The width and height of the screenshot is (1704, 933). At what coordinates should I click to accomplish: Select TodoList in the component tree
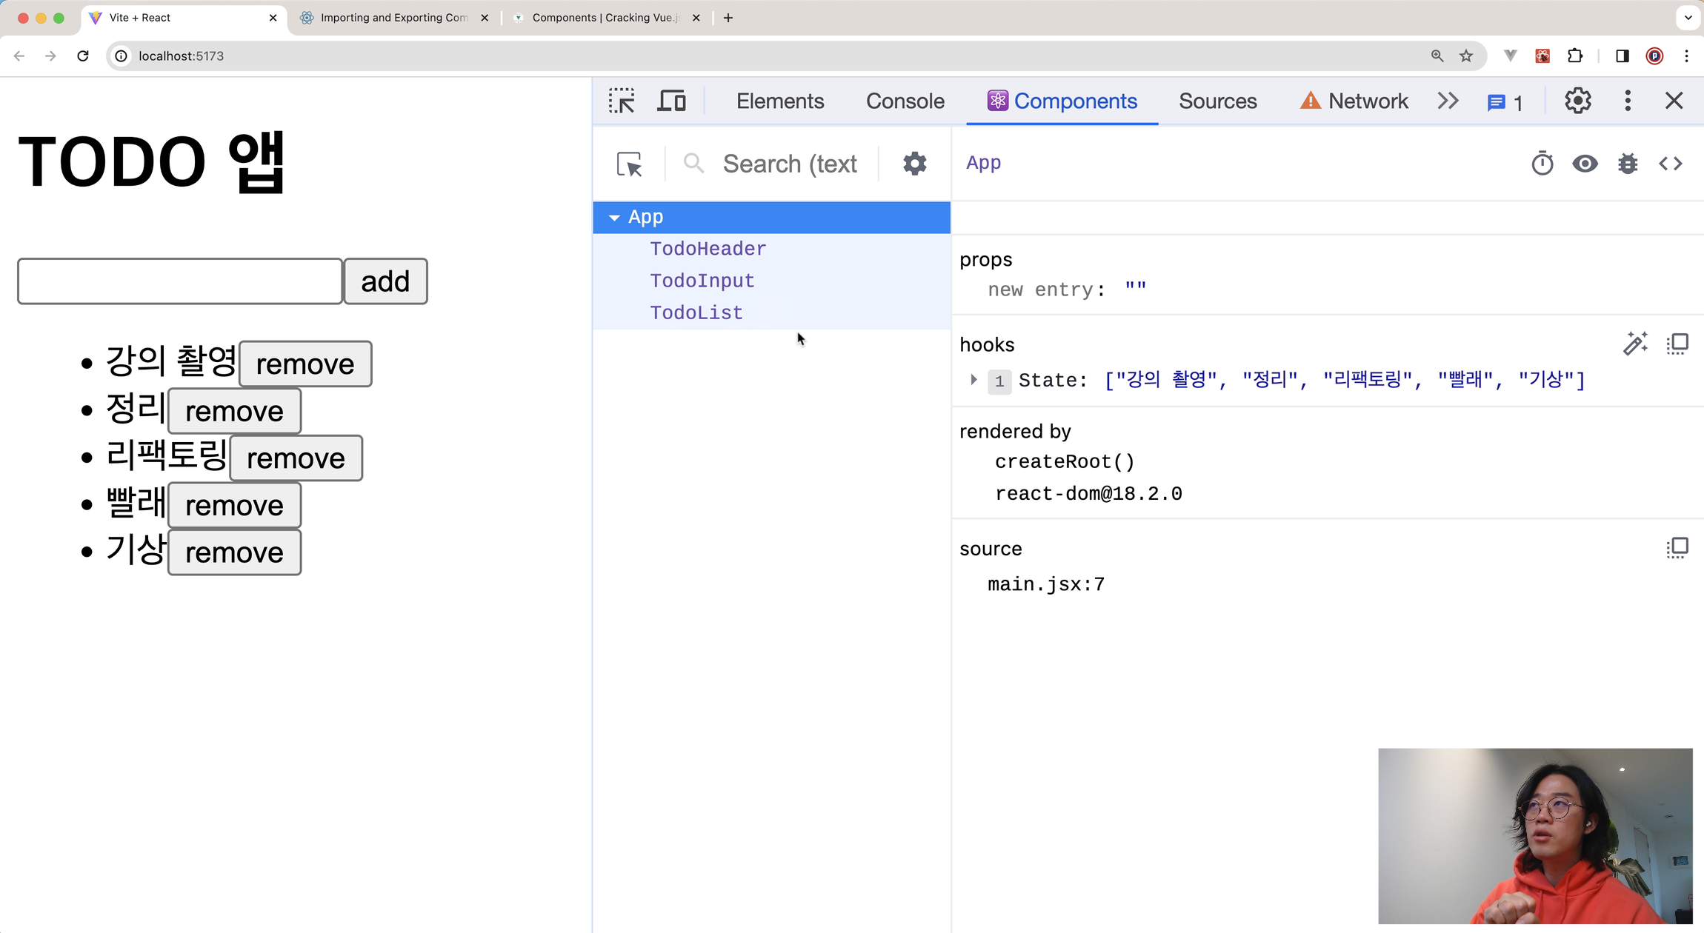coord(696,312)
